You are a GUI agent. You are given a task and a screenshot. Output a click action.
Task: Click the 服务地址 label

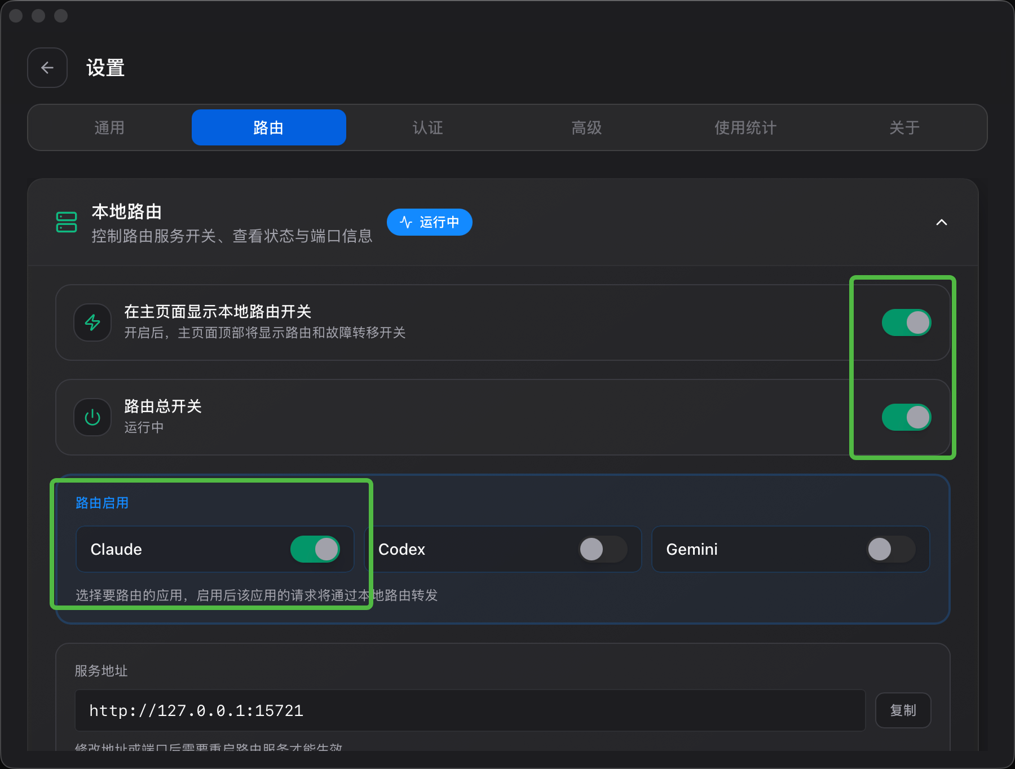click(101, 671)
